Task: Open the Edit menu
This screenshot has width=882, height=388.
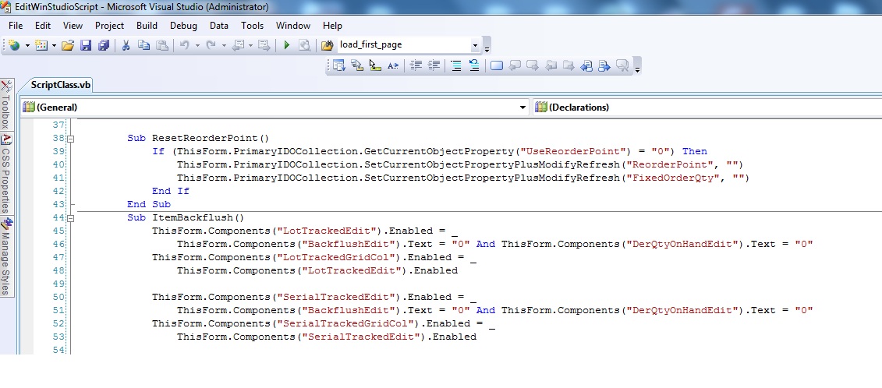Action: 43,25
